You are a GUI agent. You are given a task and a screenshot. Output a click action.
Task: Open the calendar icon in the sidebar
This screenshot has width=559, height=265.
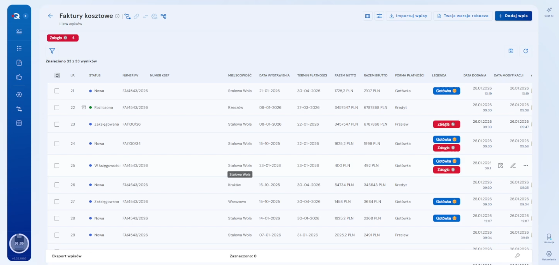19,123
